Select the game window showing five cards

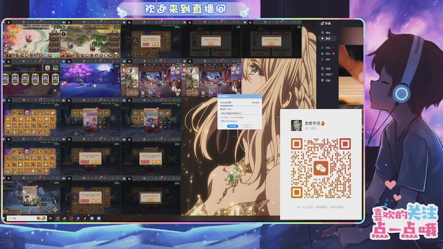pyautogui.click(x=31, y=80)
